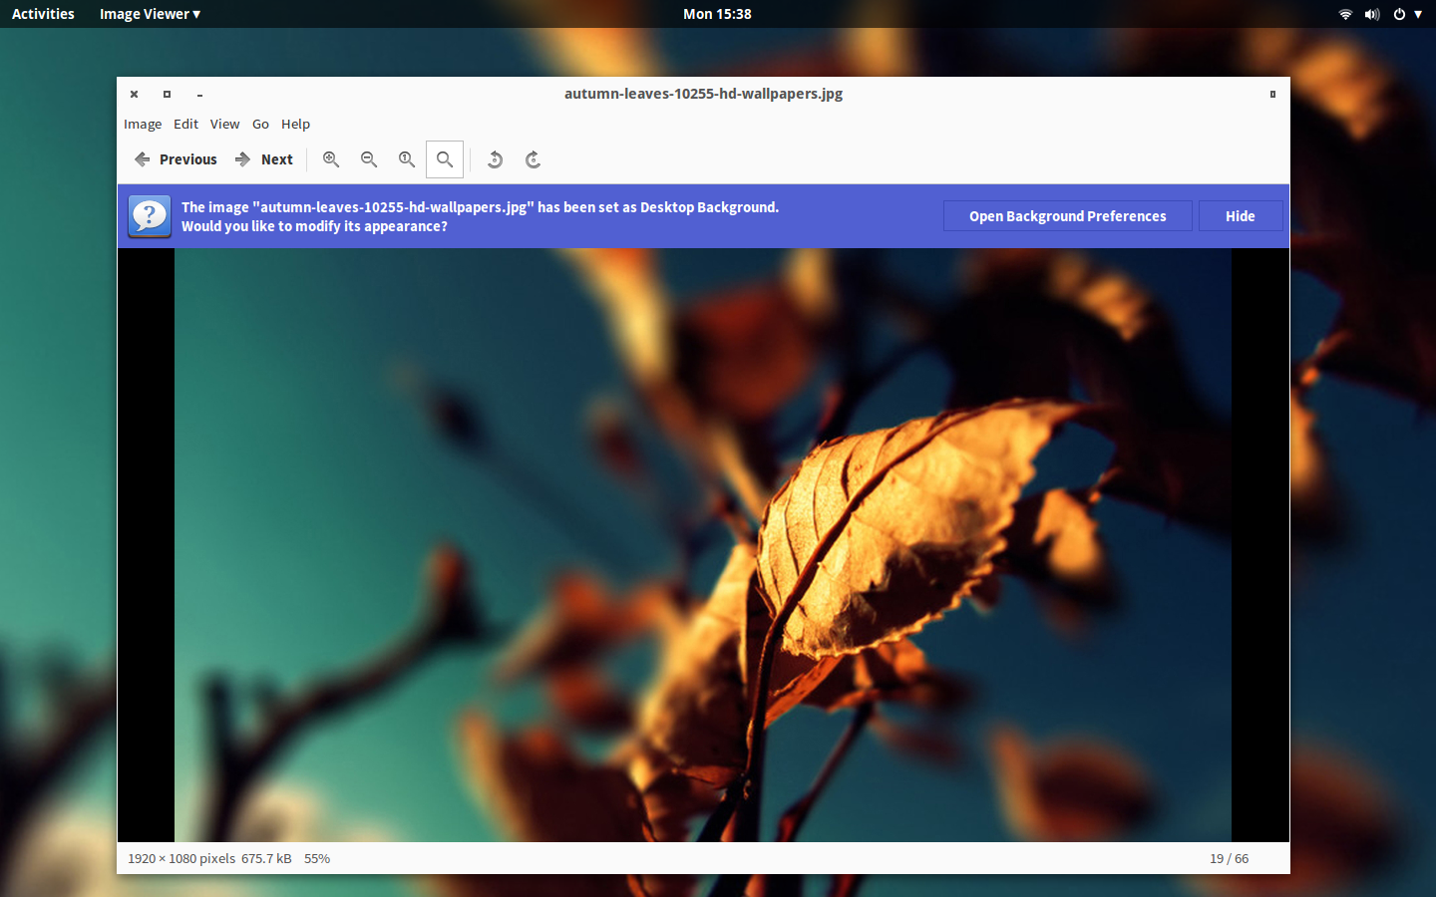Select the Normal Size zoom icon
Image resolution: width=1436 pixels, height=897 pixels.
407,159
